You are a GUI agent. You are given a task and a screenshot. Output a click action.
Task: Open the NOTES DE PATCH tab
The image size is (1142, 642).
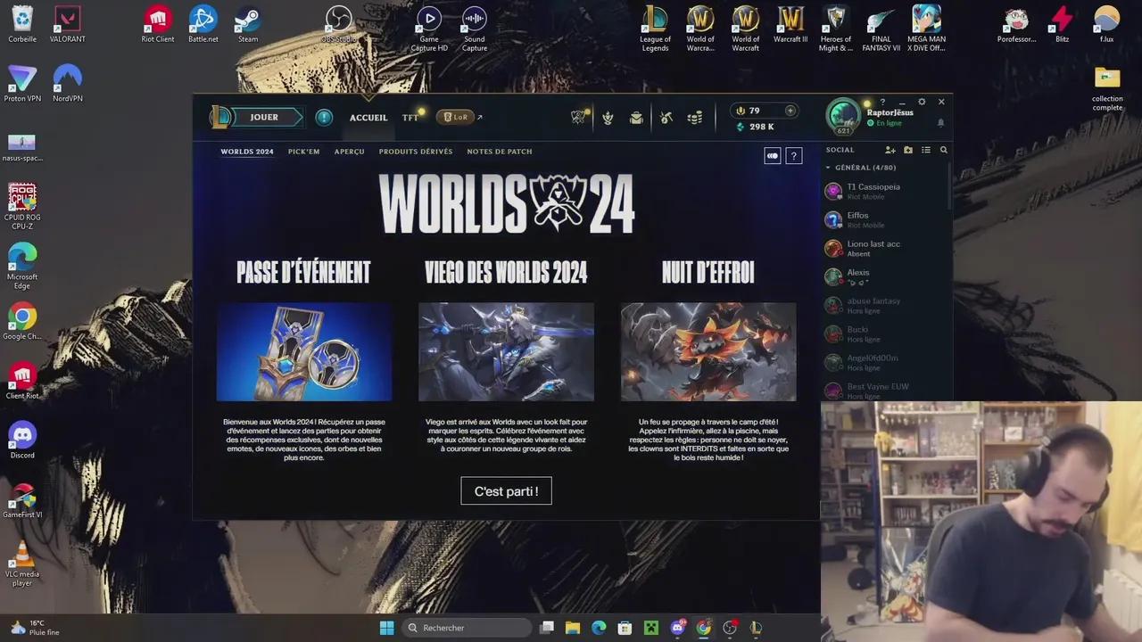(x=499, y=152)
